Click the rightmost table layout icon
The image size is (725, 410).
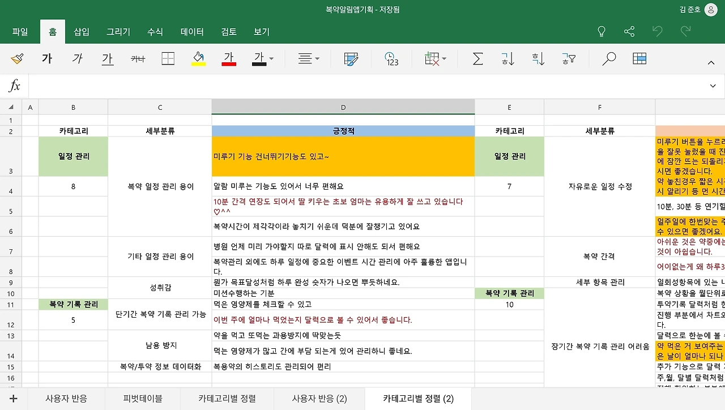click(639, 58)
